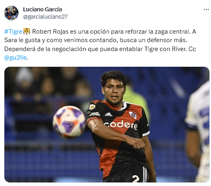Viewport: 211px width, 186px height.
Task: Open the three-dot more options menu
Action: 206,9
